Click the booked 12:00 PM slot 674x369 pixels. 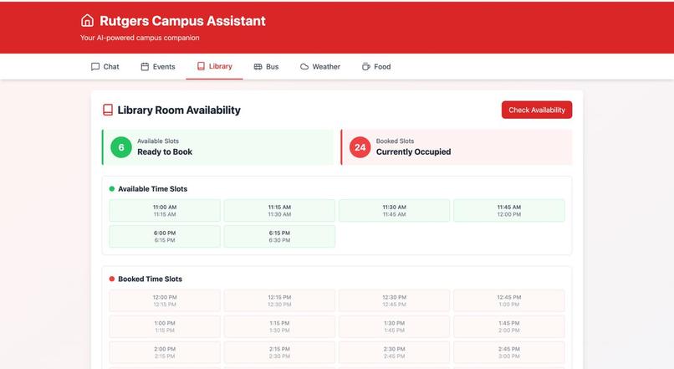(165, 300)
